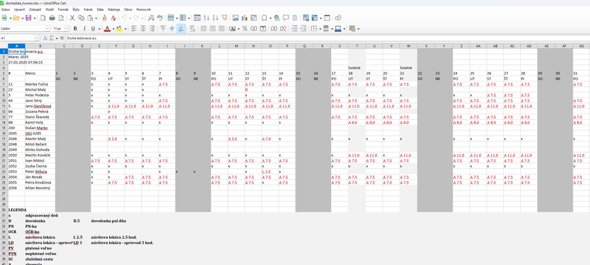Open the Nástroje menu
The height and width of the screenshot is (265, 590).
(x=114, y=10)
